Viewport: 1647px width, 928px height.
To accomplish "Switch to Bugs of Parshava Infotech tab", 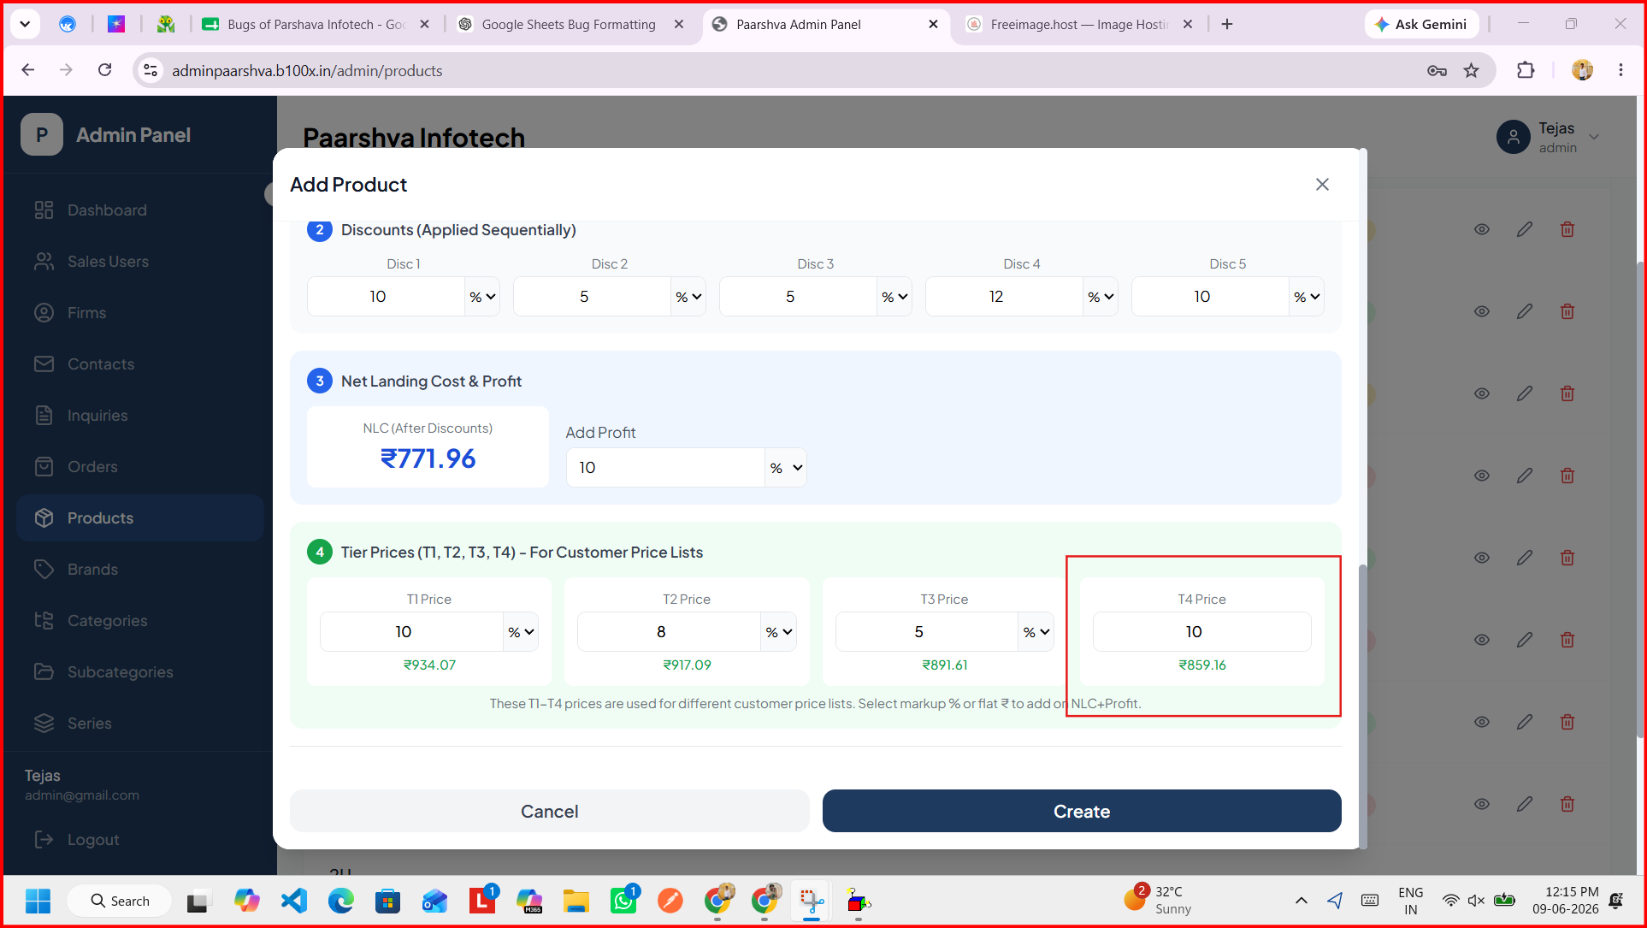I will pos(316,25).
